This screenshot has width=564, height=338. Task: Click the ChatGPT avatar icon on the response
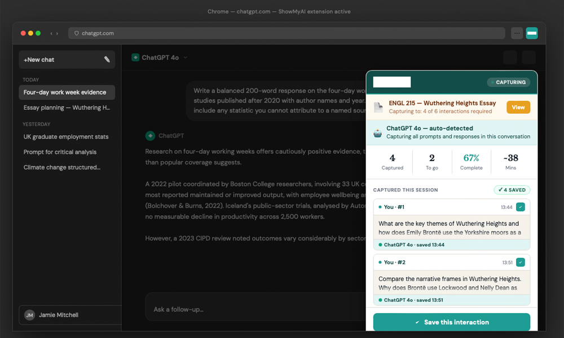point(151,135)
